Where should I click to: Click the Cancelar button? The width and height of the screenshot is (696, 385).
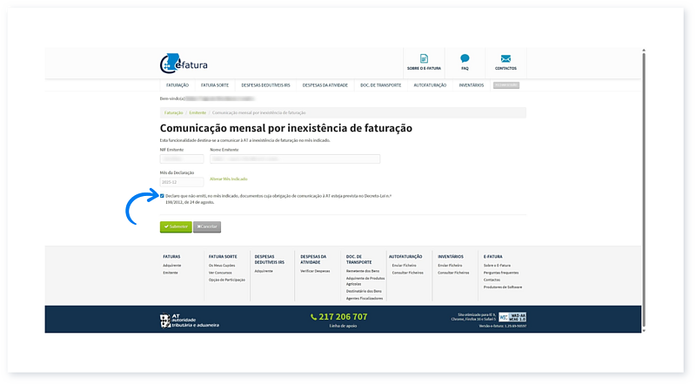pos(207,226)
